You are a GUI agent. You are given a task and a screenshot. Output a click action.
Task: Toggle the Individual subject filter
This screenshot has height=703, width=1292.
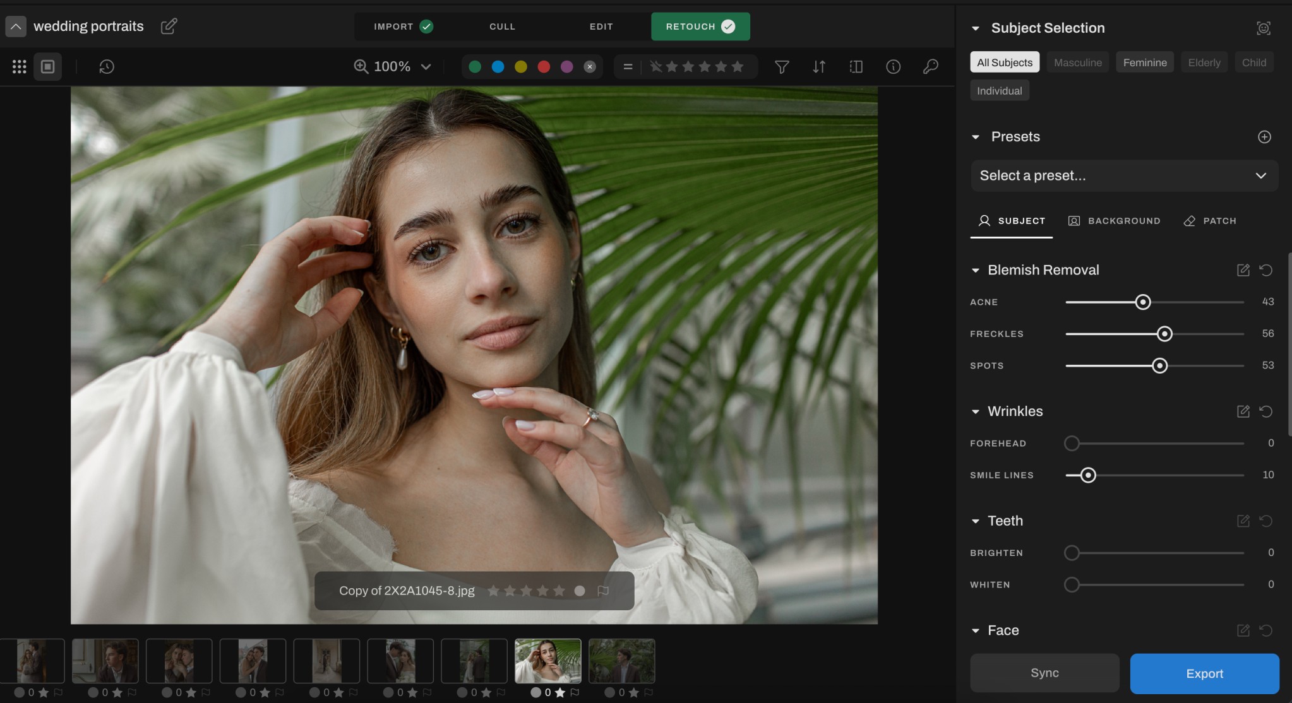point(999,91)
